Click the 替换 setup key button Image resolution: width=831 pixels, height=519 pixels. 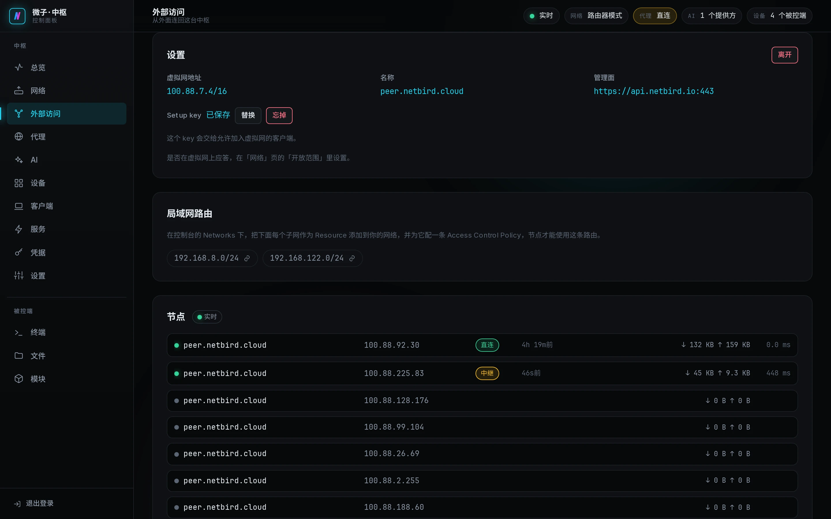point(248,115)
